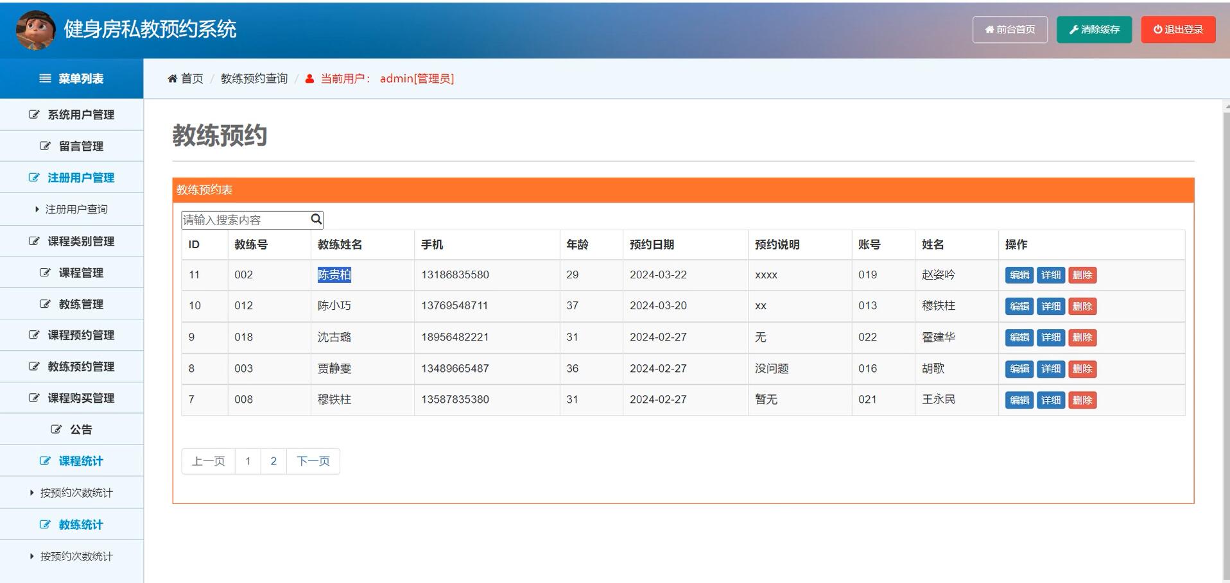Delete the row for coach 陈小巧
This screenshot has height=583, width=1230.
pyautogui.click(x=1082, y=307)
